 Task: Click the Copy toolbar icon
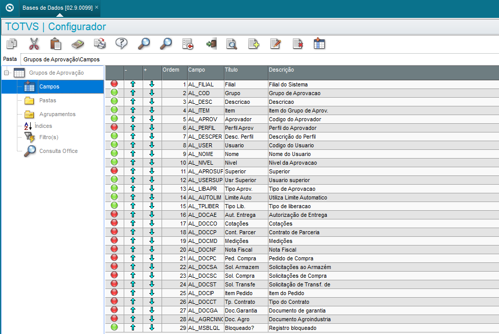click(x=12, y=43)
